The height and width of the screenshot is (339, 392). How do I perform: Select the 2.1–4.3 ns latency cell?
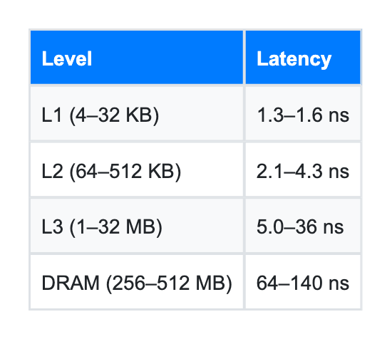tap(303, 169)
